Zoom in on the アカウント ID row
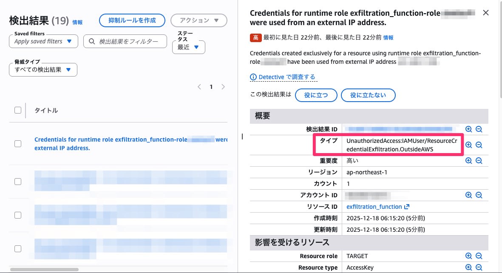 (468, 195)
